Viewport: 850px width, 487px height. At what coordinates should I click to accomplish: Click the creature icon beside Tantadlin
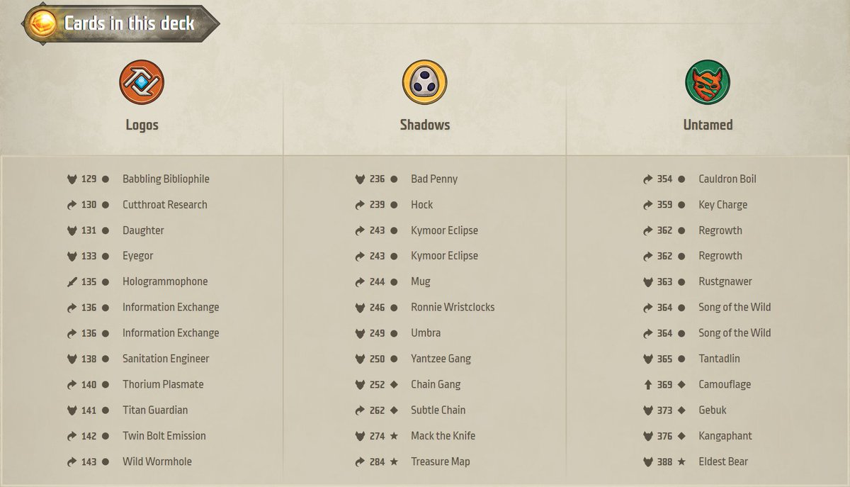tap(647, 359)
